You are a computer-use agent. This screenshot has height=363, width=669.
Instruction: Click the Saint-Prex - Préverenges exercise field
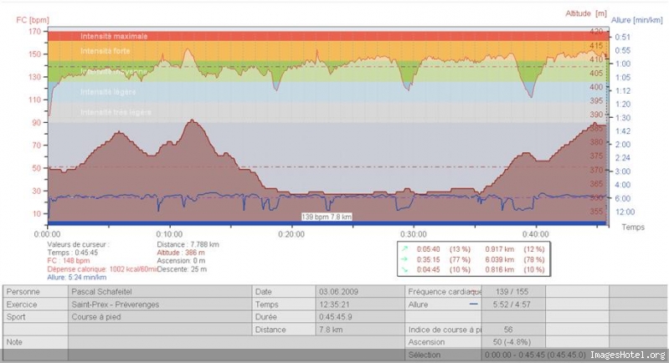click(x=160, y=304)
